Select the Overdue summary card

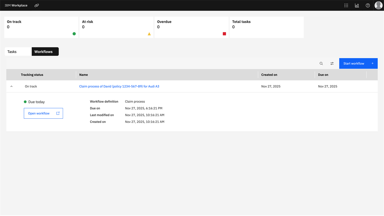[x=191, y=27]
